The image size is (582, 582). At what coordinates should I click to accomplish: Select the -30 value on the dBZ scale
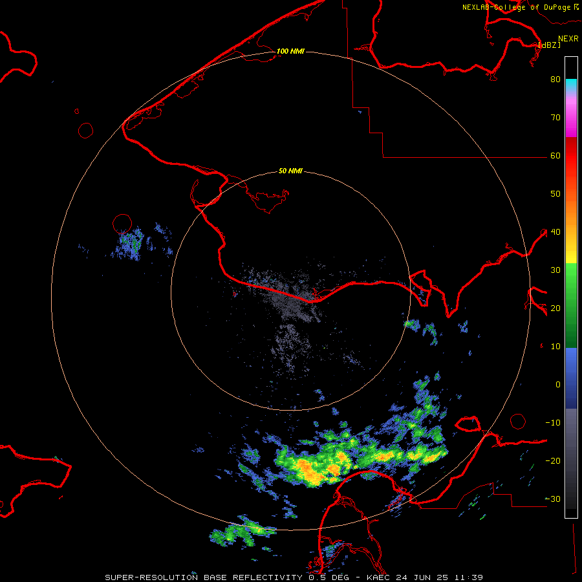tap(553, 499)
